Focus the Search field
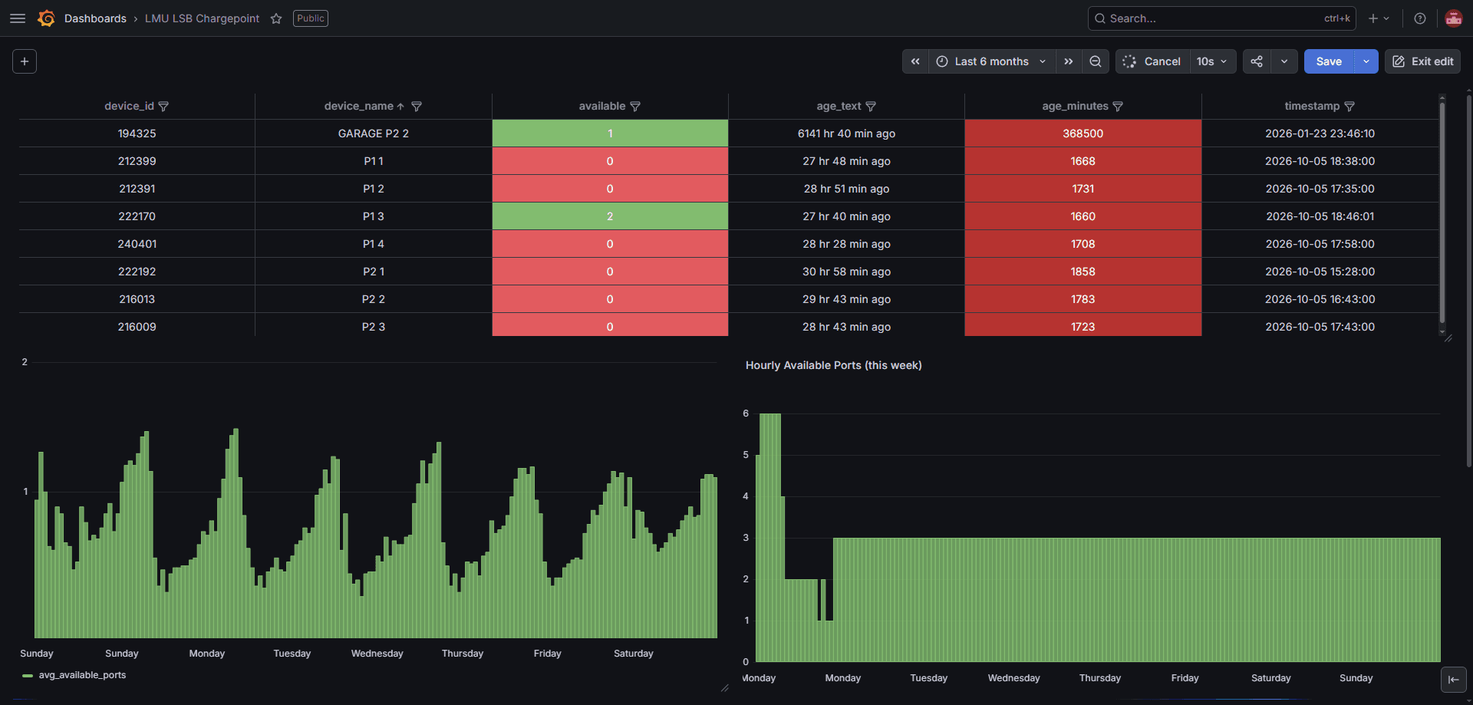This screenshot has width=1473, height=705. click(x=1221, y=18)
